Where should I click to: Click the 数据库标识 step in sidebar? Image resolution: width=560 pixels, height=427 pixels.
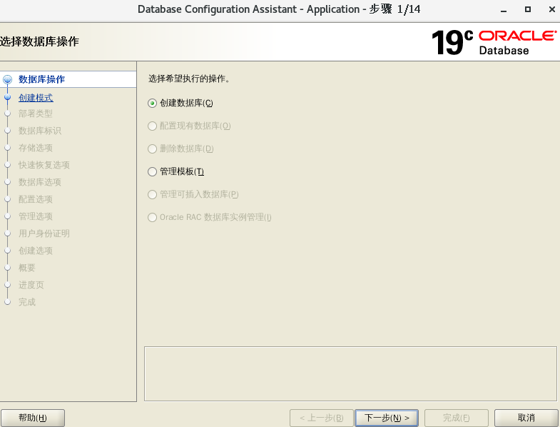(40, 131)
